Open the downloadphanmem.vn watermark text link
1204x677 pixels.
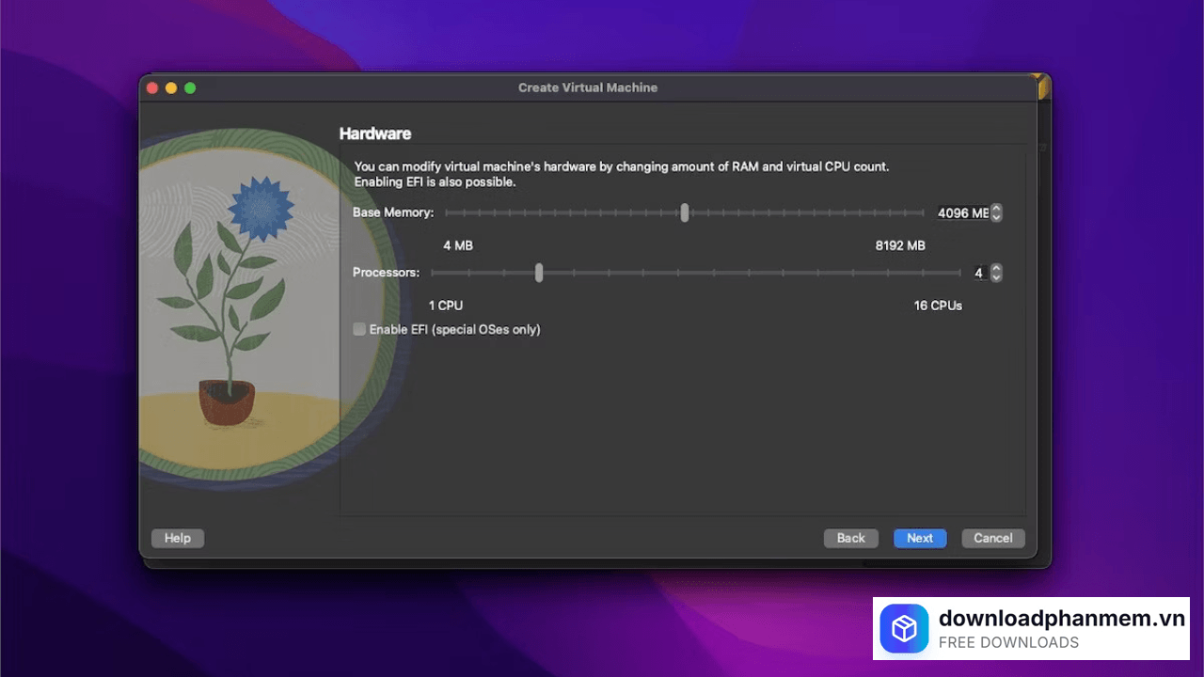coord(1061,618)
